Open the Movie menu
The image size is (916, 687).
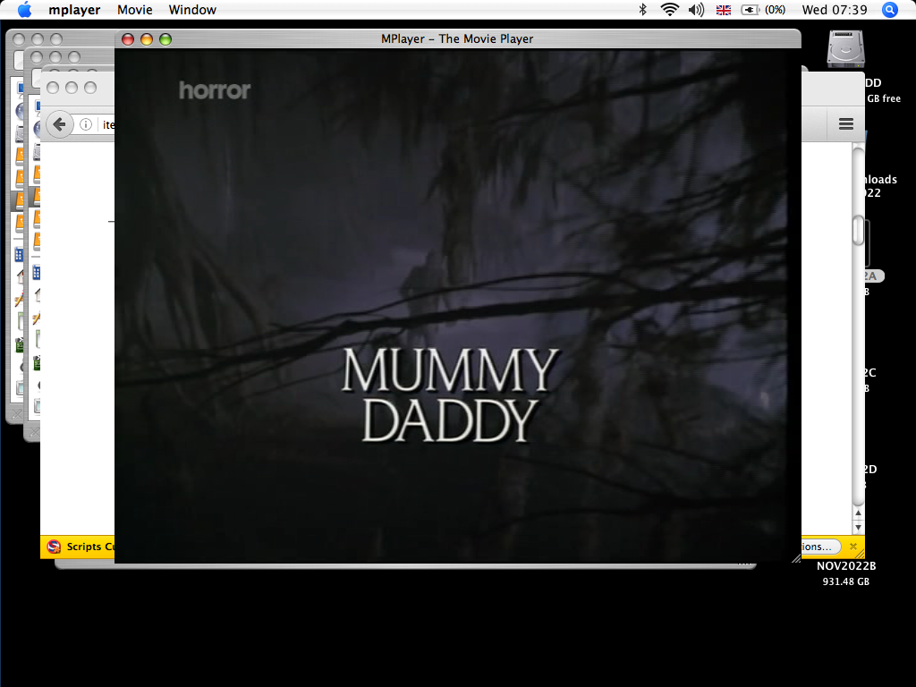pyautogui.click(x=134, y=10)
